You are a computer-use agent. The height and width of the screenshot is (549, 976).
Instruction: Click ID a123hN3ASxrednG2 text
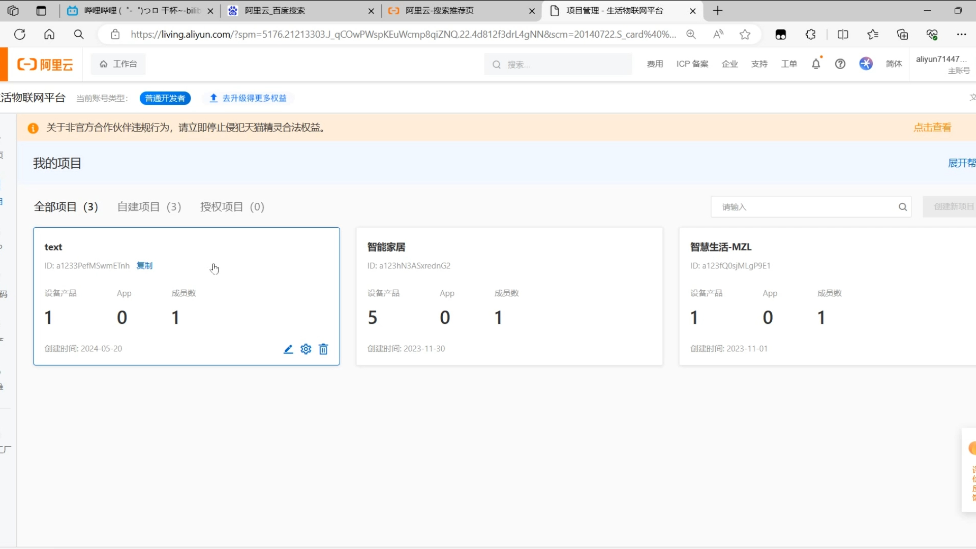click(x=409, y=266)
